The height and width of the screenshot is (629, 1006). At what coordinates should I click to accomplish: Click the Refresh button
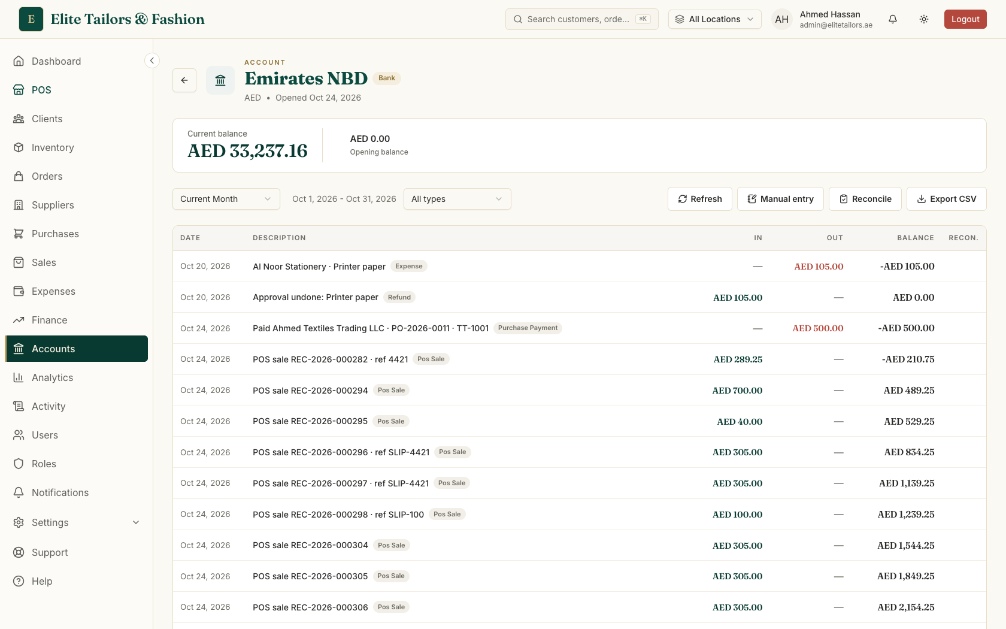[x=699, y=199]
